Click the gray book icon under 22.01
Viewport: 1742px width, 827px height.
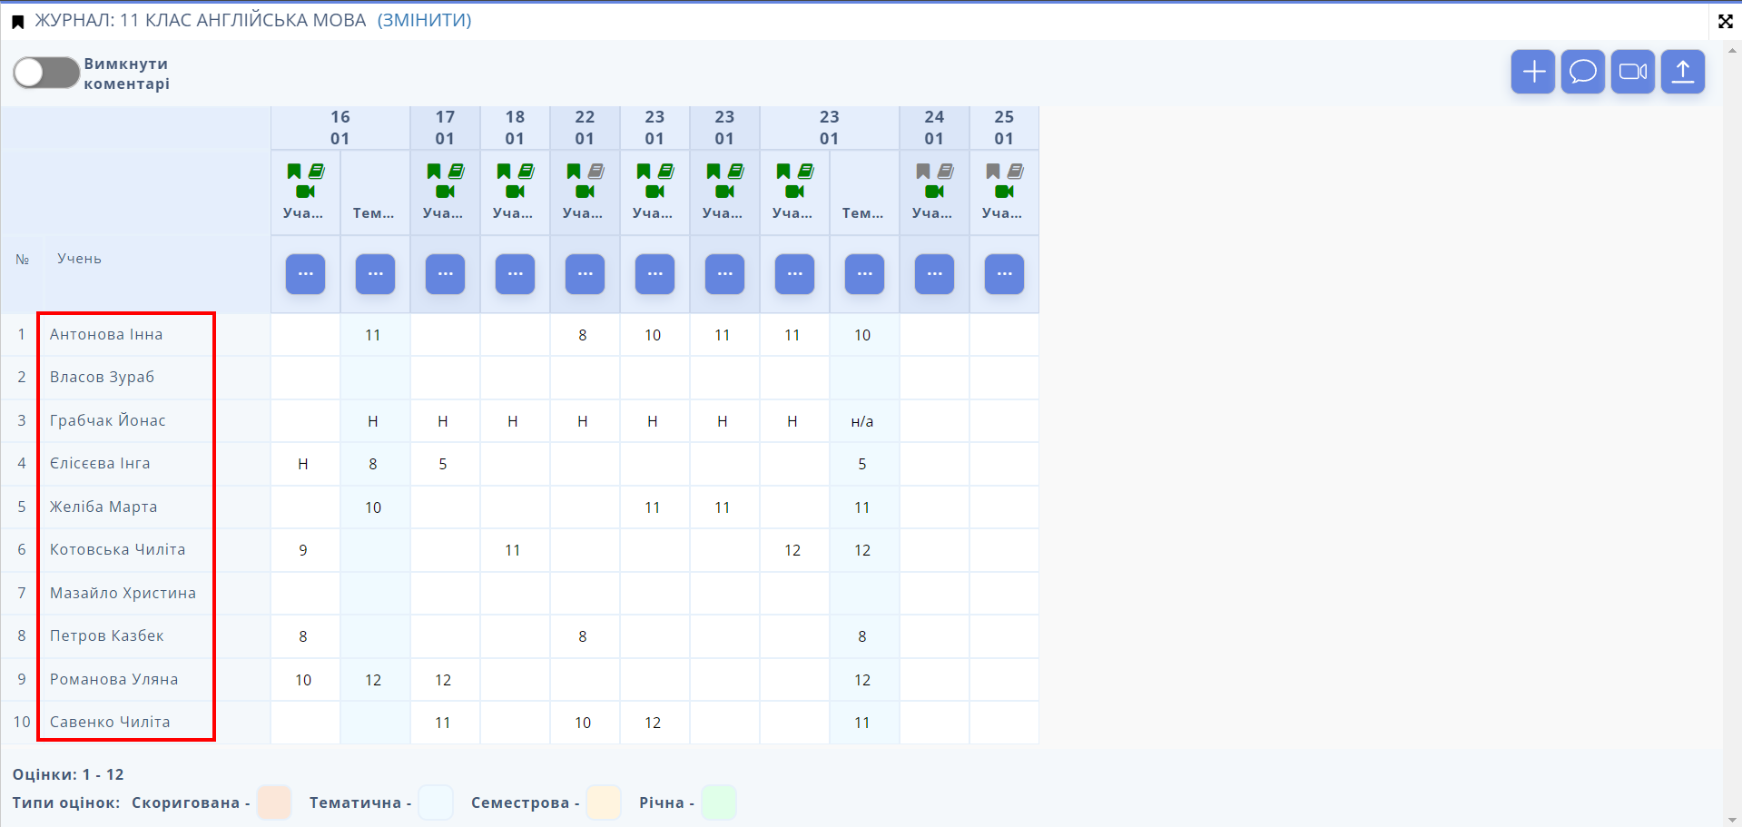596,171
